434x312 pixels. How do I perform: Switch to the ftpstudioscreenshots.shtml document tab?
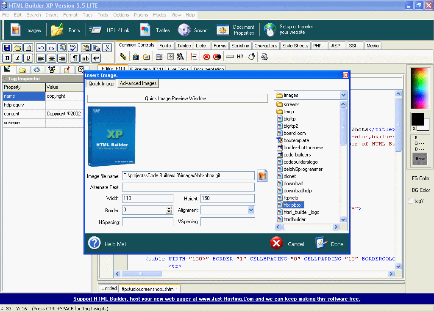click(150, 289)
